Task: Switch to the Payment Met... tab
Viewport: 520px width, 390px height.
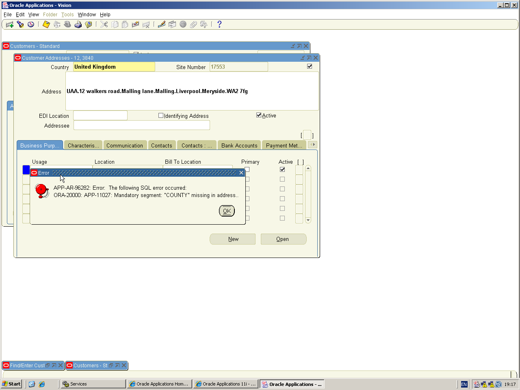Action: tap(284, 145)
